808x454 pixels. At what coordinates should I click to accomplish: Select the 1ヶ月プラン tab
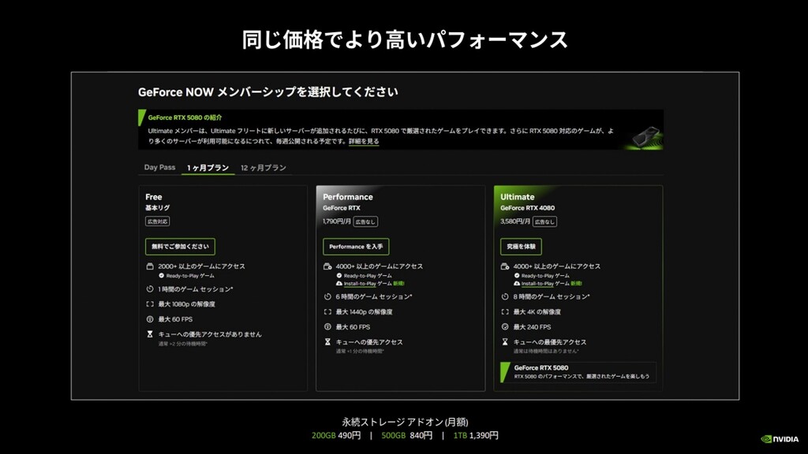[x=208, y=168]
